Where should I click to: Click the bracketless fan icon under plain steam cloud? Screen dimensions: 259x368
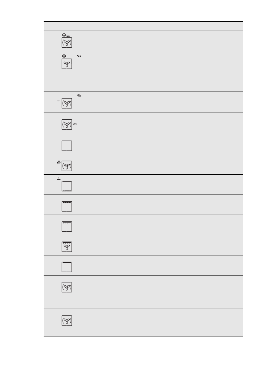click(67, 64)
